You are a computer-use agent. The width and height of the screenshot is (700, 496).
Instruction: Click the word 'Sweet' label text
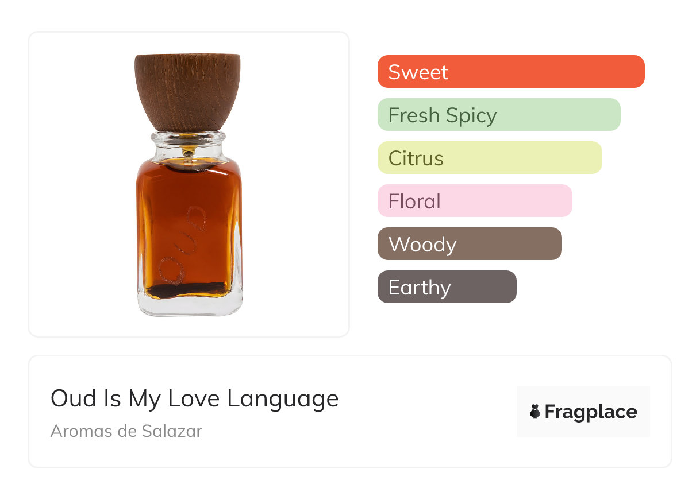pyautogui.click(x=418, y=72)
